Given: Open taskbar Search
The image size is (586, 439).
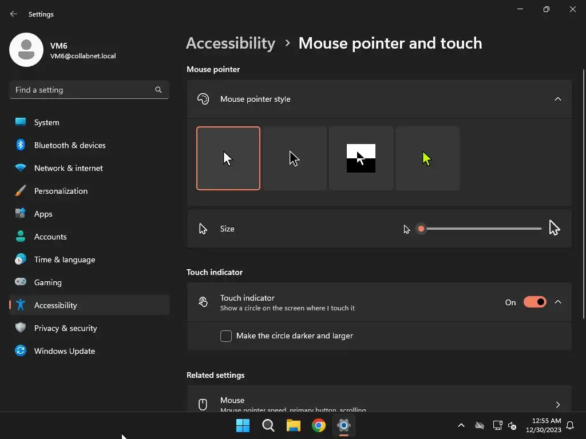Looking at the screenshot, I should point(268,425).
